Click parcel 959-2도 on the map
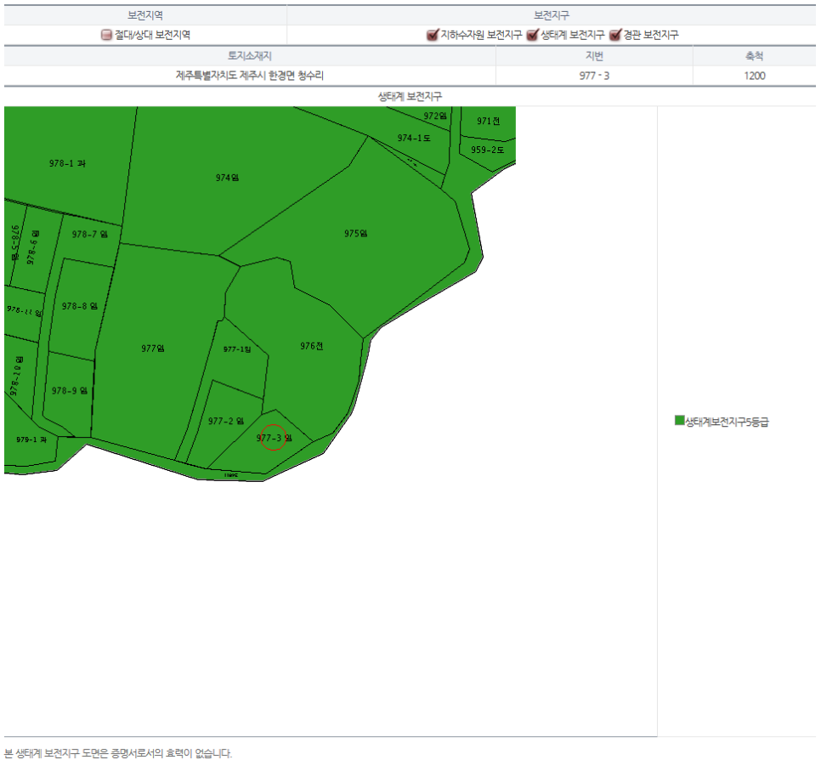 click(488, 150)
